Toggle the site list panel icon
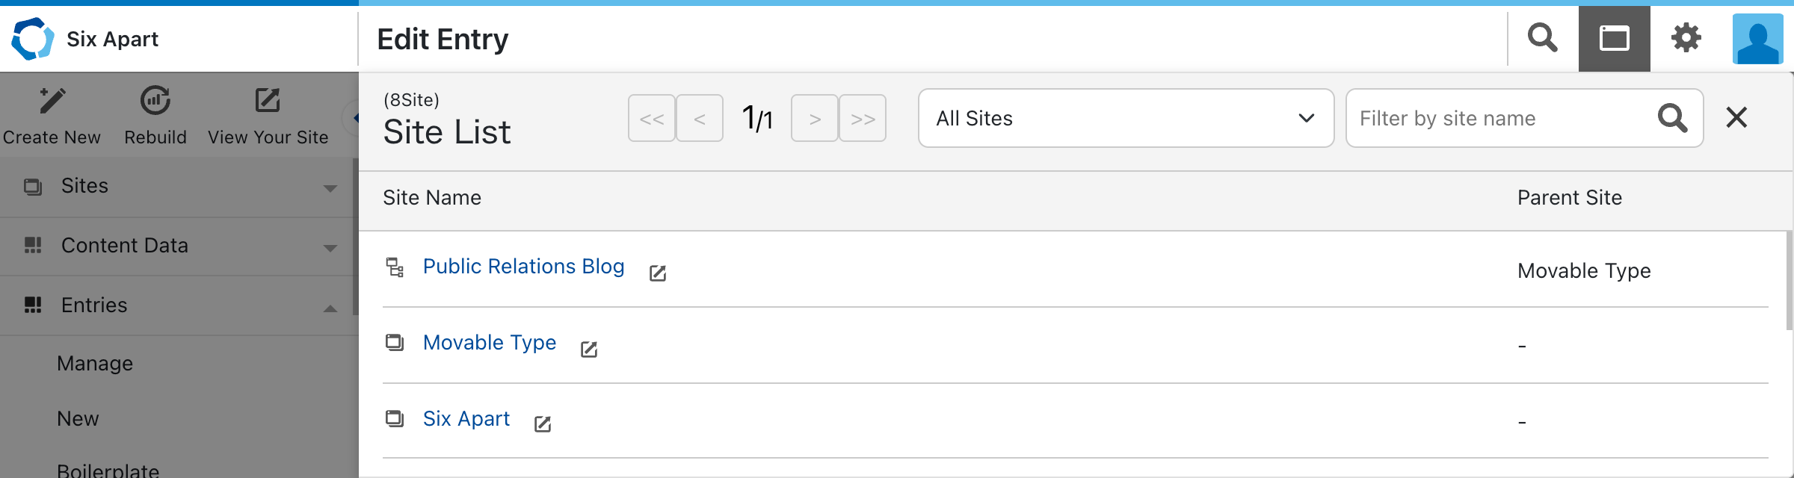 pyautogui.click(x=1614, y=39)
